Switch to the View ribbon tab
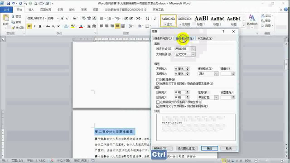 pos(96,10)
